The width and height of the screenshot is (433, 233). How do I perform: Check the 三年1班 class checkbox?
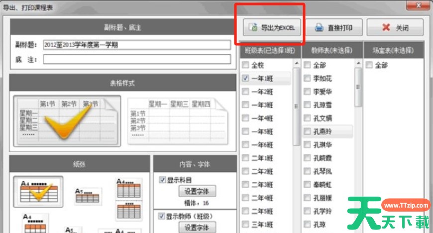[245, 224]
